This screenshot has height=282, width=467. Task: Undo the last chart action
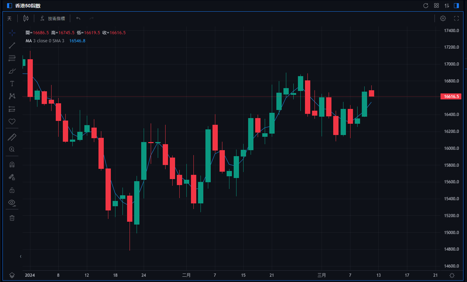78,18
